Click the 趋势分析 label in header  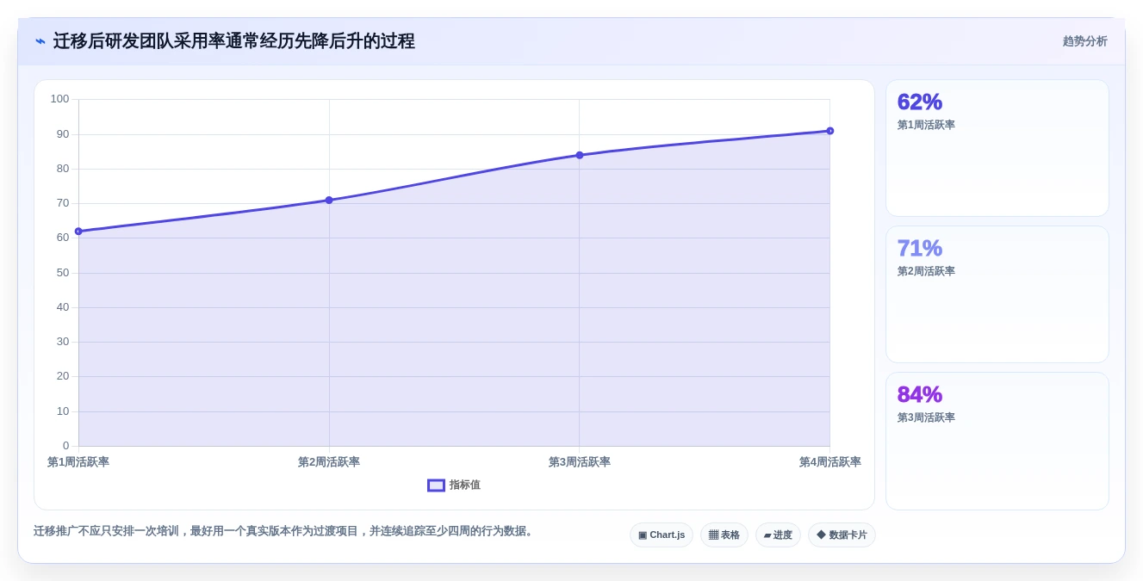coord(1084,41)
